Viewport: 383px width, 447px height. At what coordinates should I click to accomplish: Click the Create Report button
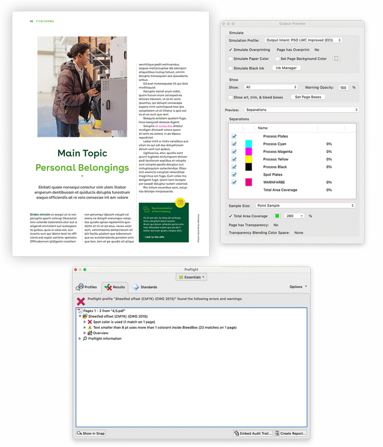point(290,433)
